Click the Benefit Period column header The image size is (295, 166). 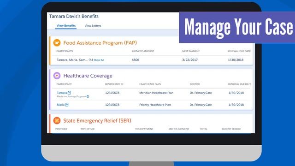(231, 129)
